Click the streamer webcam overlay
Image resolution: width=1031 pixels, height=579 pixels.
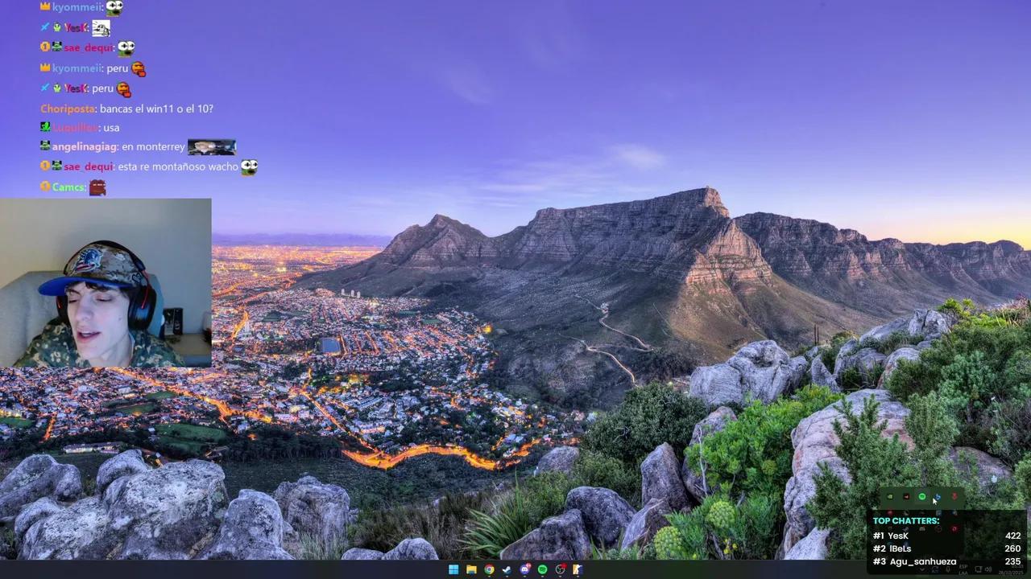(106, 283)
